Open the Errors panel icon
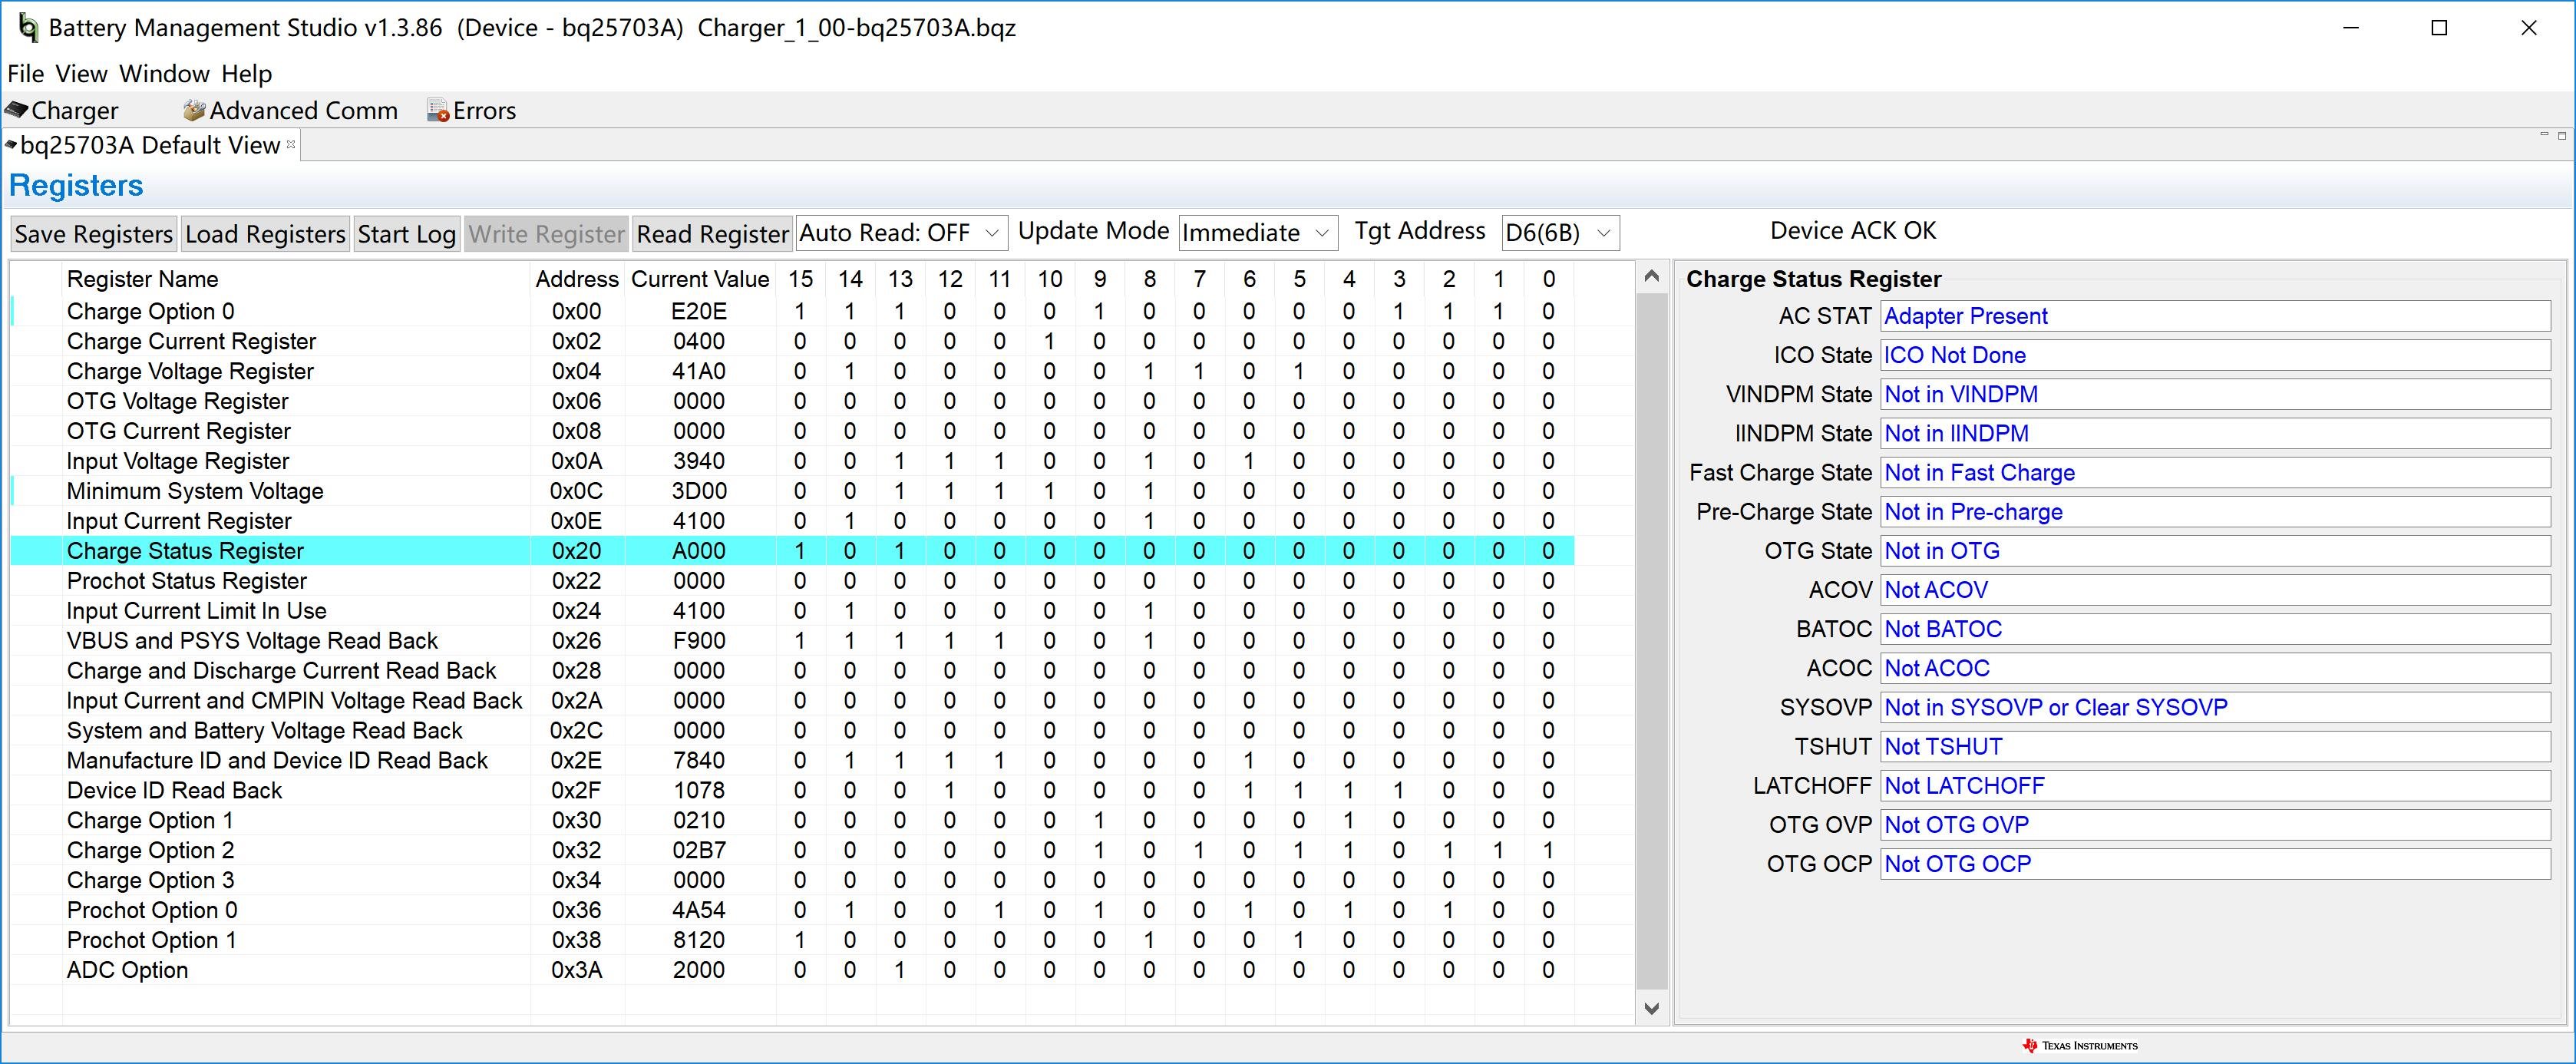This screenshot has width=2576, height=1064. (x=471, y=110)
